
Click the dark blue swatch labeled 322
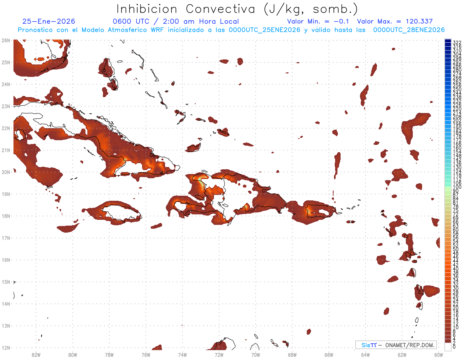click(448, 42)
